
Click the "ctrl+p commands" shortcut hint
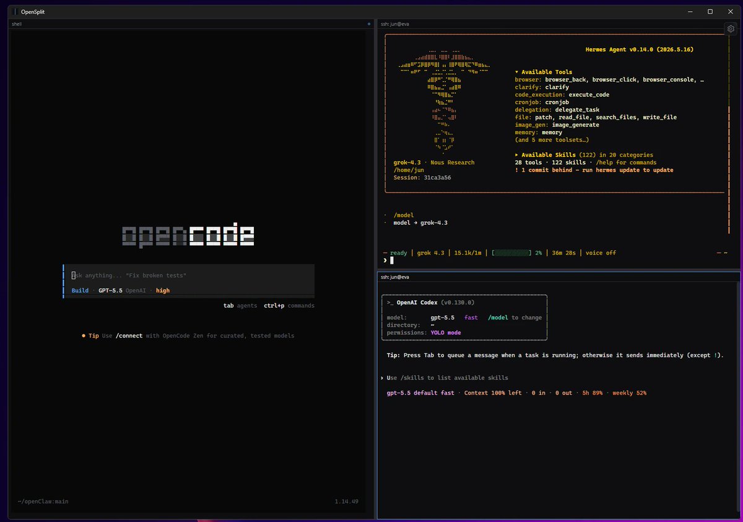point(289,306)
